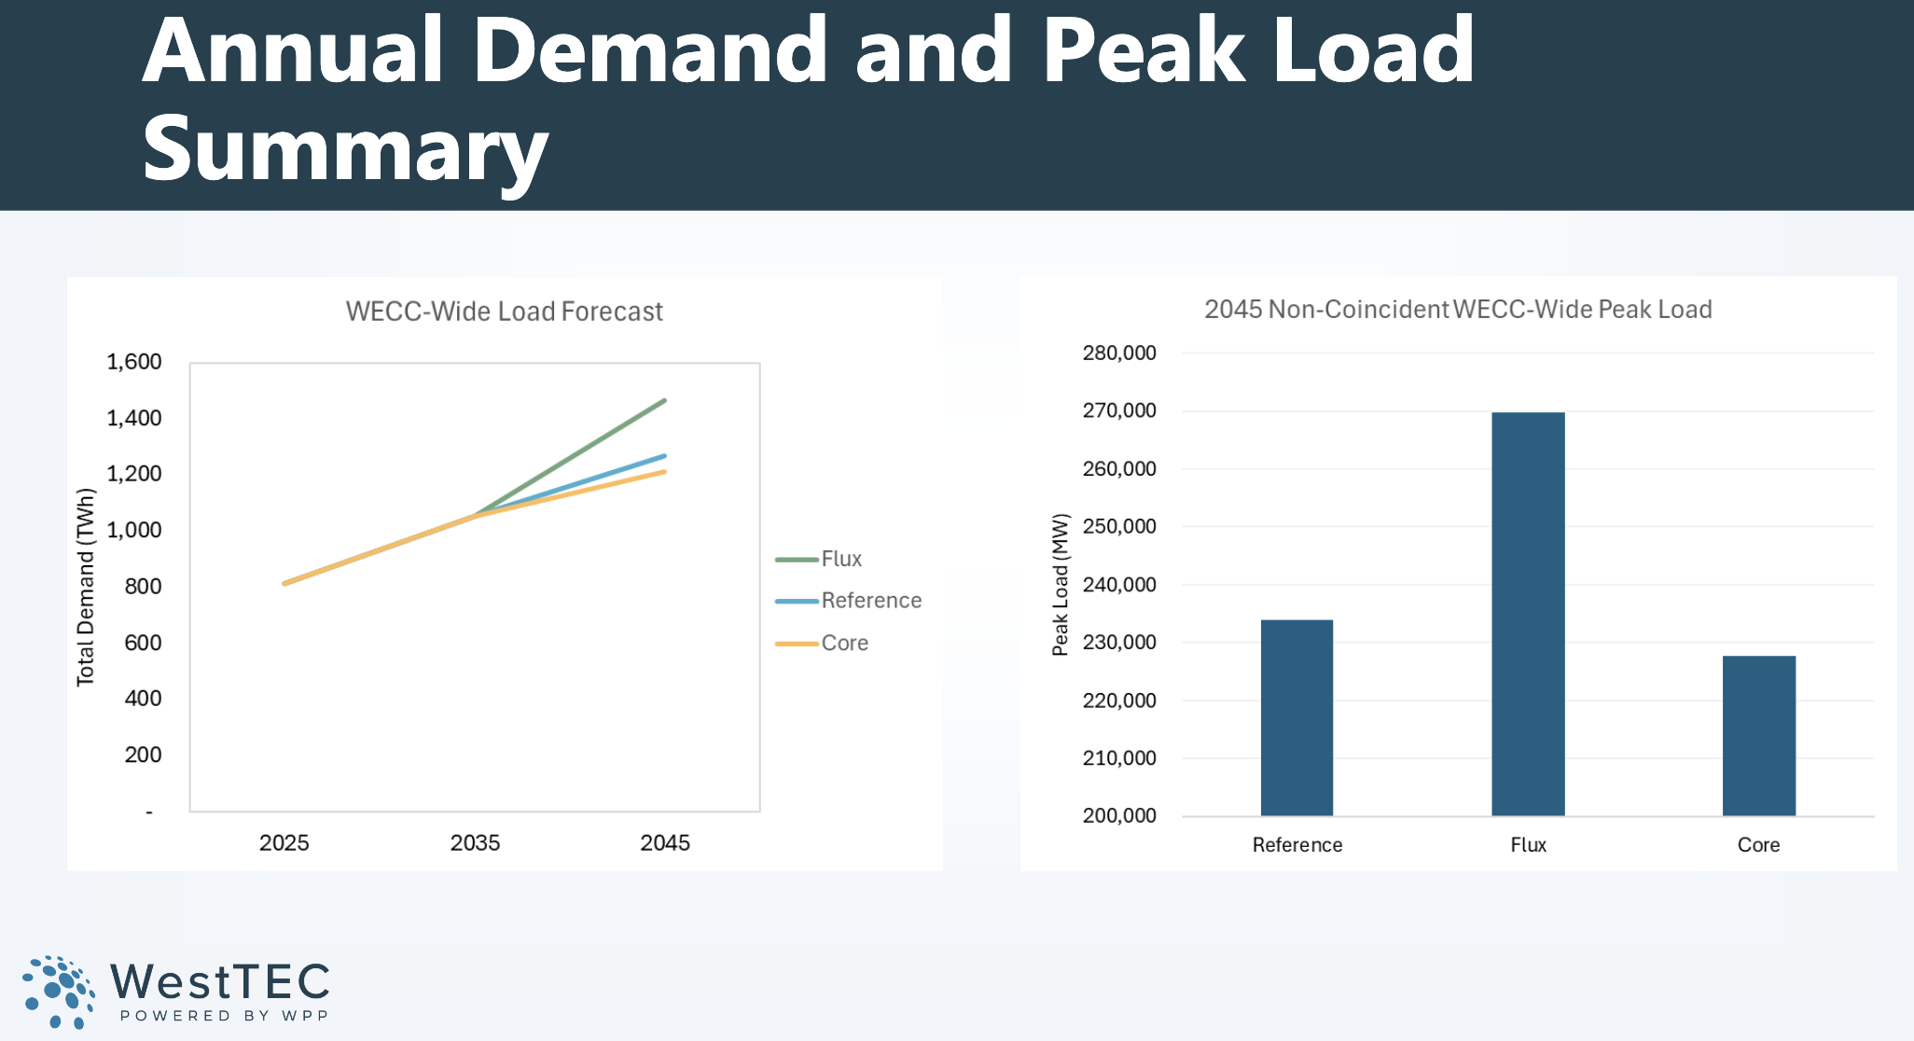Click the blue Reference legend line
Screen dimensions: 1914x1041
[x=797, y=602]
